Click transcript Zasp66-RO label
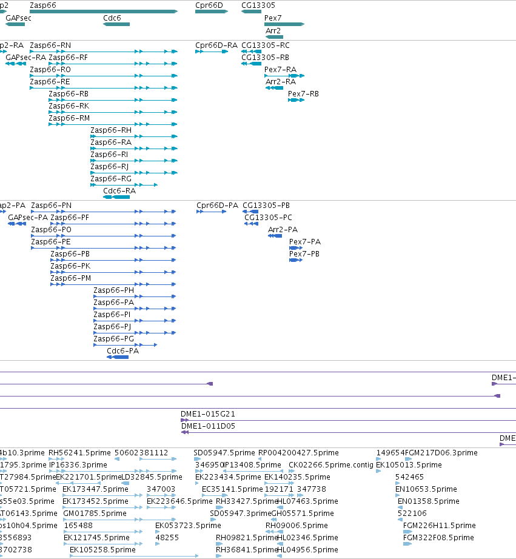Screen dimensions: 516x559 (x=50, y=70)
